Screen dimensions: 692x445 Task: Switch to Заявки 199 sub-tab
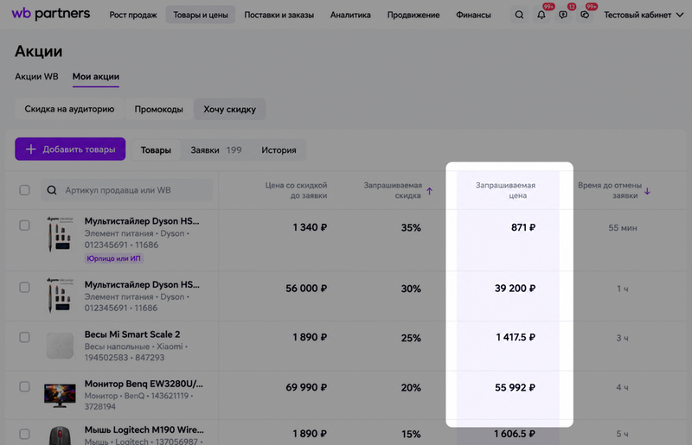pos(215,150)
